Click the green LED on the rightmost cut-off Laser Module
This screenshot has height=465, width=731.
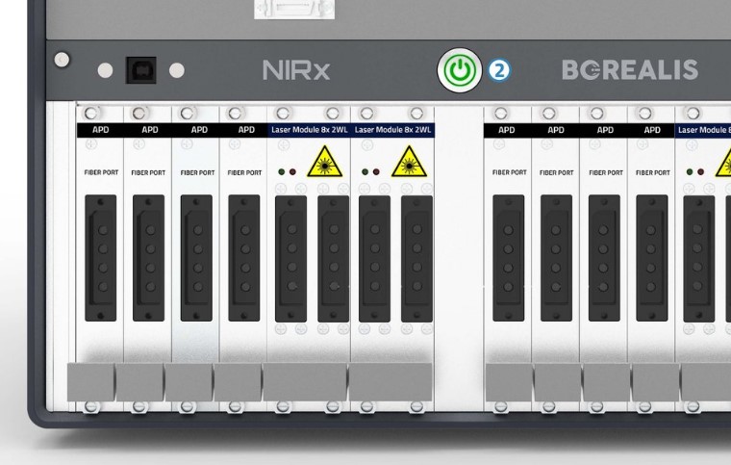pyautogui.click(x=690, y=172)
